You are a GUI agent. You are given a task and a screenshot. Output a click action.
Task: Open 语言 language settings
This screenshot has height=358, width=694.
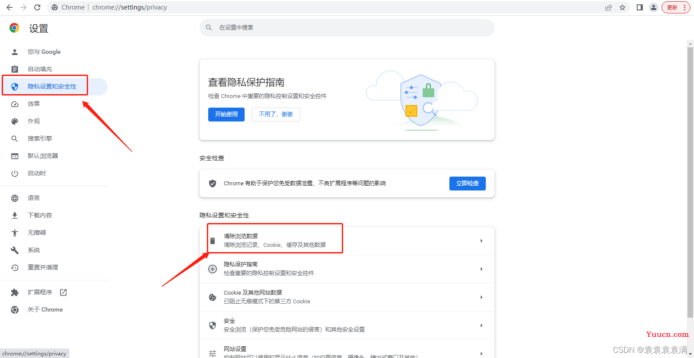pos(54,198)
